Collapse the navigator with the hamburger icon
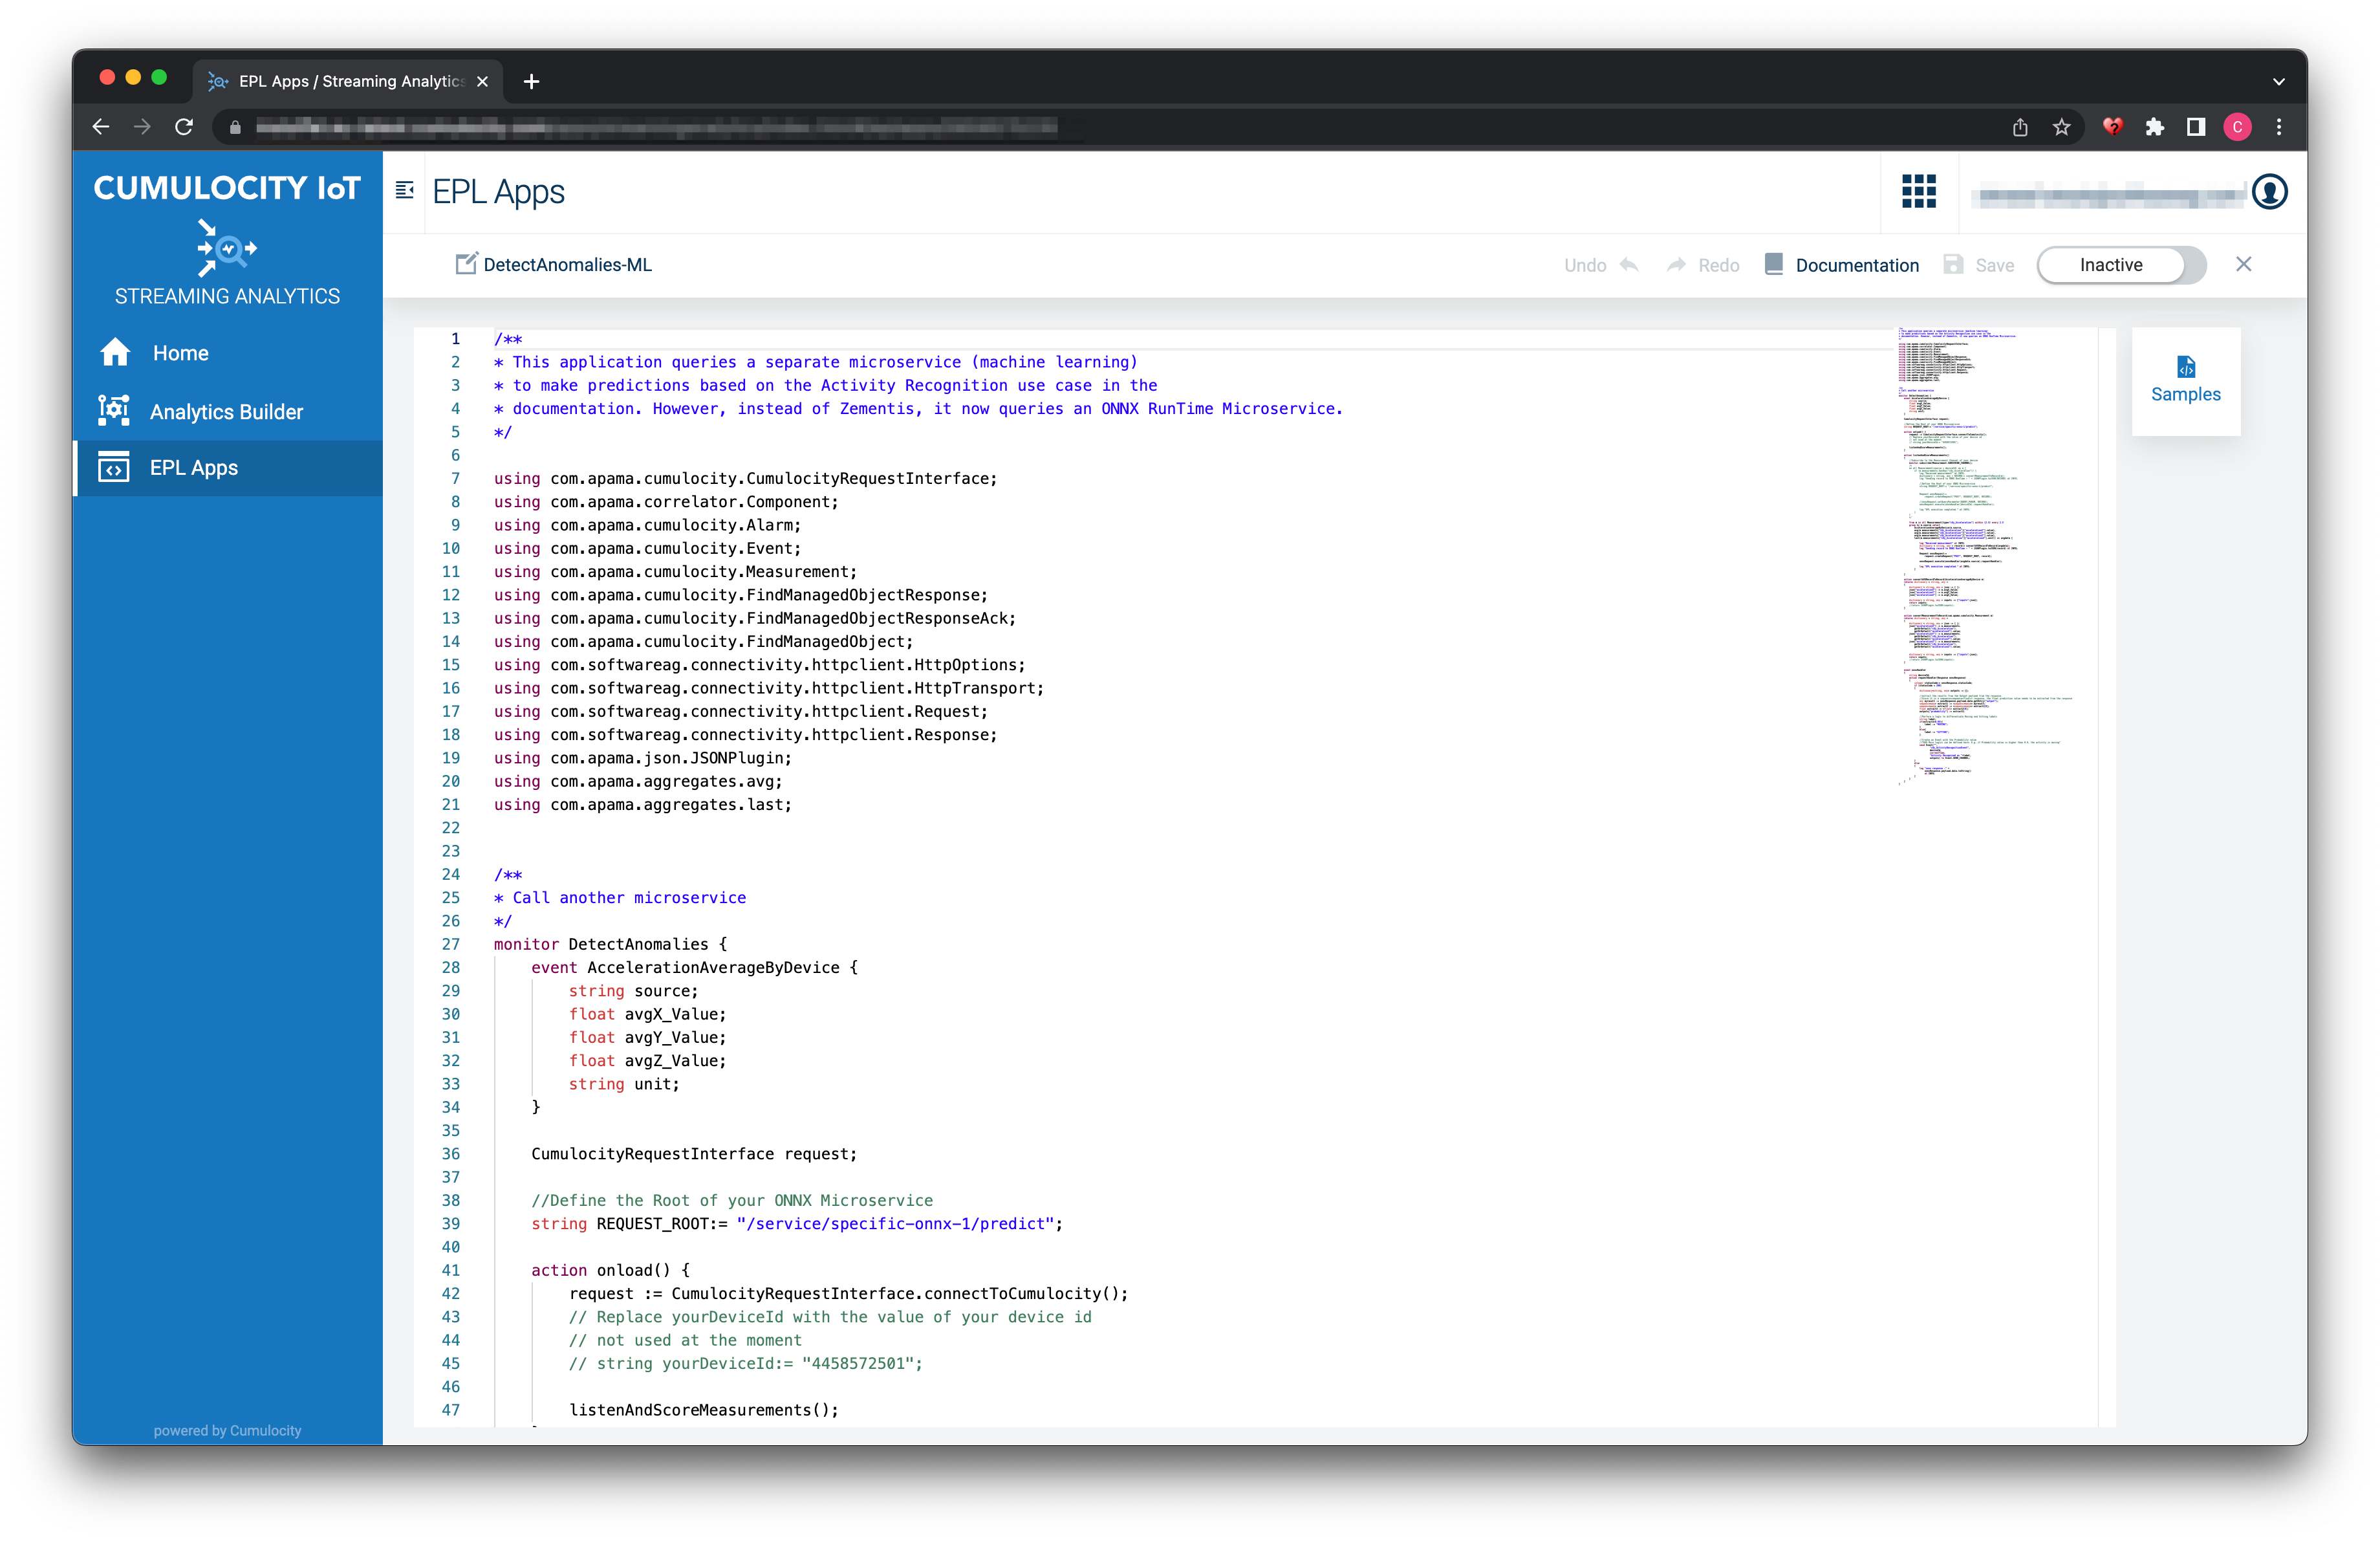The image size is (2380, 1541). coord(404,190)
